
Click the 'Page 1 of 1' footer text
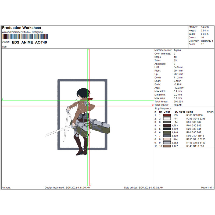point(207,188)
